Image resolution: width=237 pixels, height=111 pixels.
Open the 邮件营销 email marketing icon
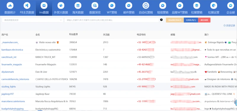129,6
